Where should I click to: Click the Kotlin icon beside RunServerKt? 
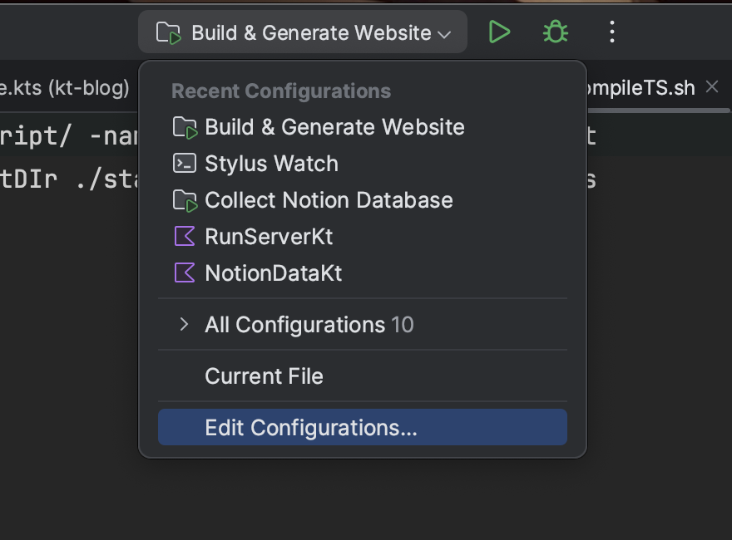185,237
